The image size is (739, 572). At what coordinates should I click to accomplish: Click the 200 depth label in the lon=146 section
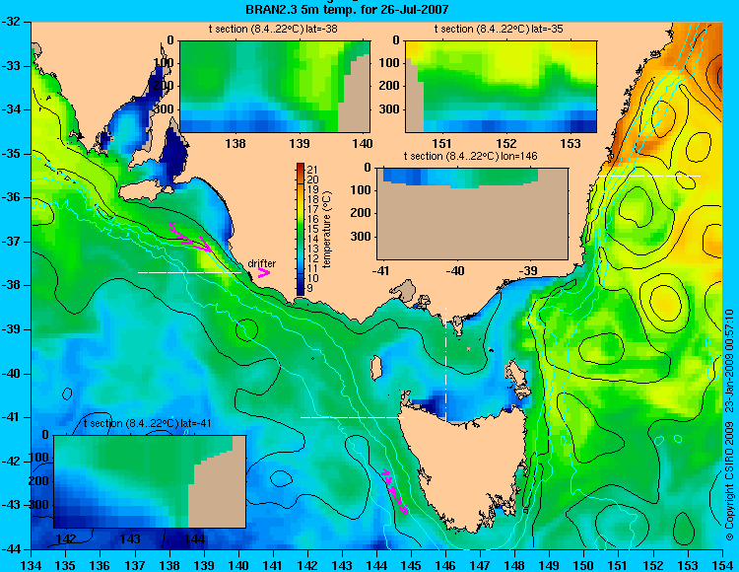point(363,213)
